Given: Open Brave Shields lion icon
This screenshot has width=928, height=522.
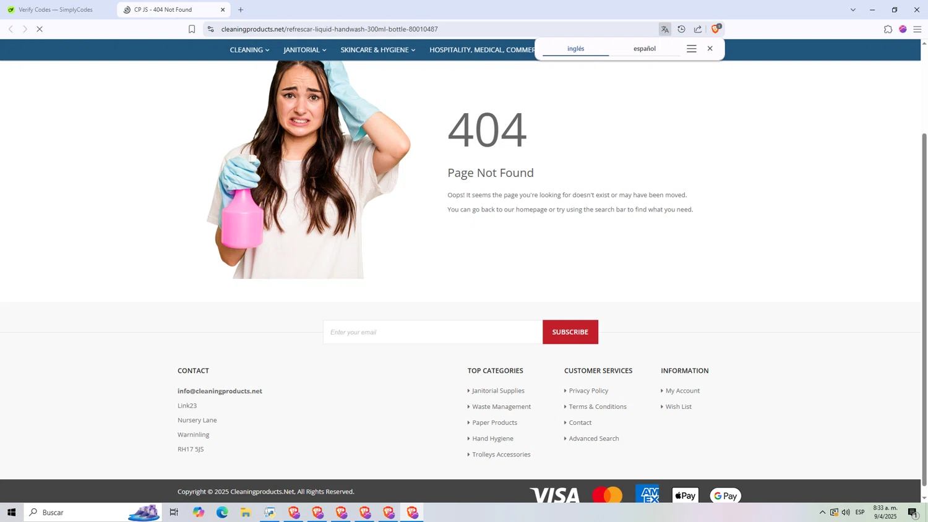Looking at the screenshot, I should point(716,28).
